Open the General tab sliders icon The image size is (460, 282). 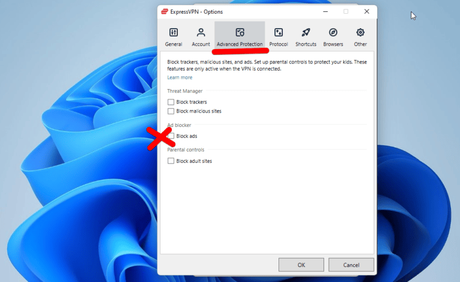pos(173,32)
